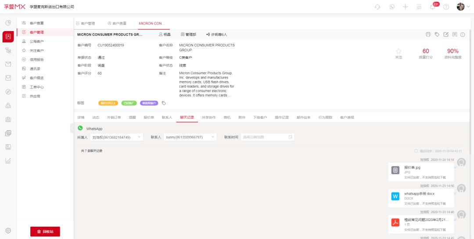This screenshot has width=474, height=239.
Task: Click the customer number CU19052400019
Action: (111, 45)
